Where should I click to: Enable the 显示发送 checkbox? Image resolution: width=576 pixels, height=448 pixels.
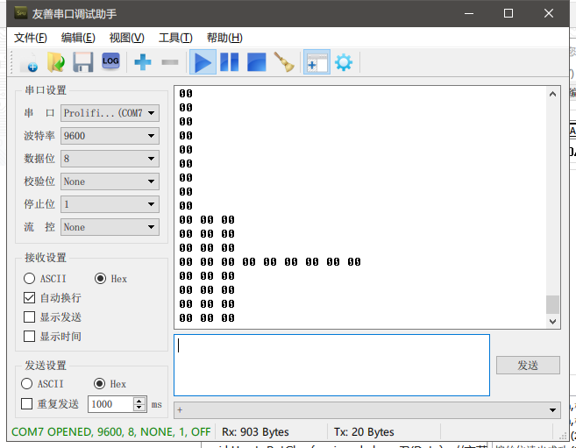(30, 317)
